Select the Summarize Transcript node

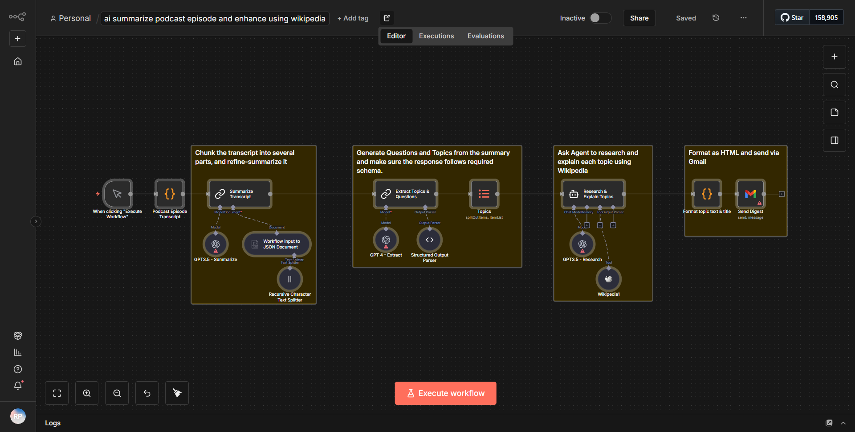(x=240, y=194)
